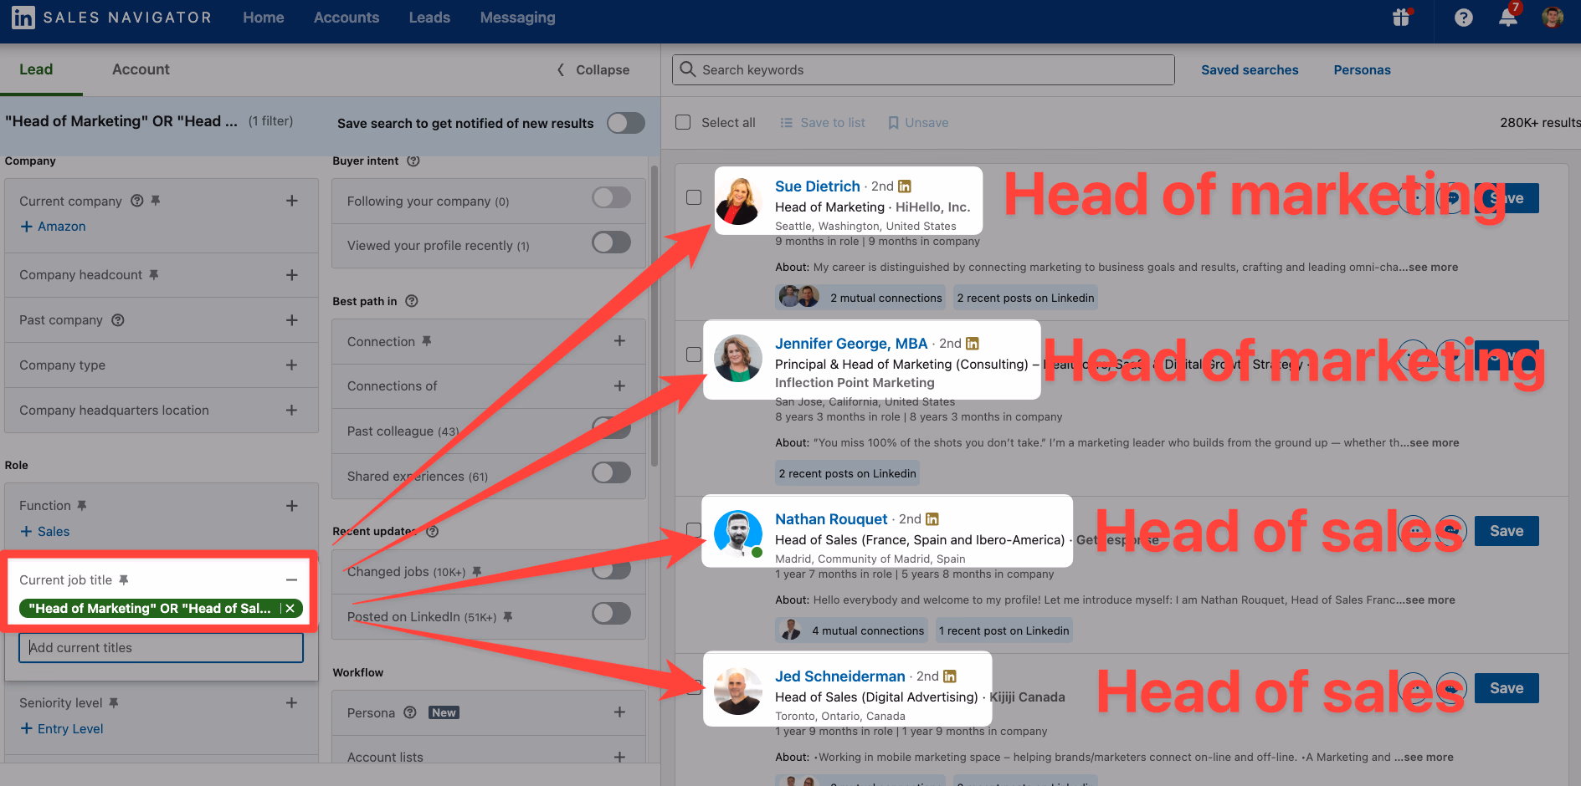The image size is (1581, 786).
Task: Open Personas link
Action: (x=1362, y=70)
